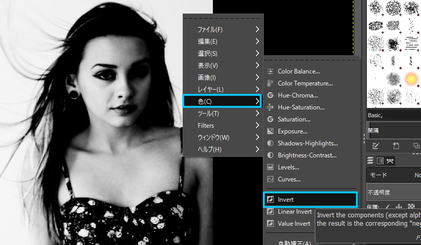
Task: Open the Exposure... adjustment
Action: (x=311, y=131)
